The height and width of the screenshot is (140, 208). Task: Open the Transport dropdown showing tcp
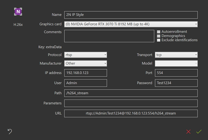176,55
